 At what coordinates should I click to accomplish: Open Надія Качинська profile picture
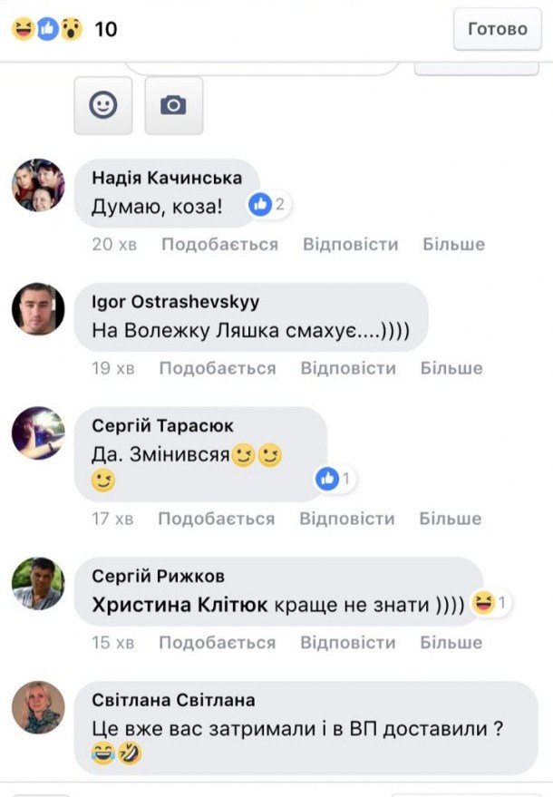pyautogui.click(x=39, y=185)
